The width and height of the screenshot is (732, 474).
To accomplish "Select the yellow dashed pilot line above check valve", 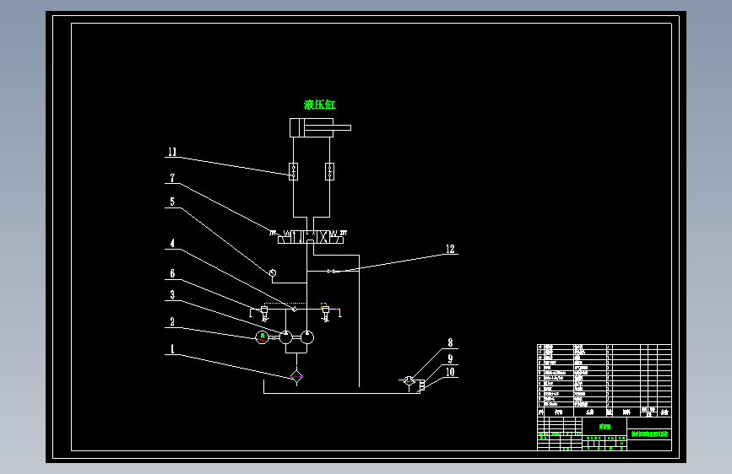I will click(285, 304).
